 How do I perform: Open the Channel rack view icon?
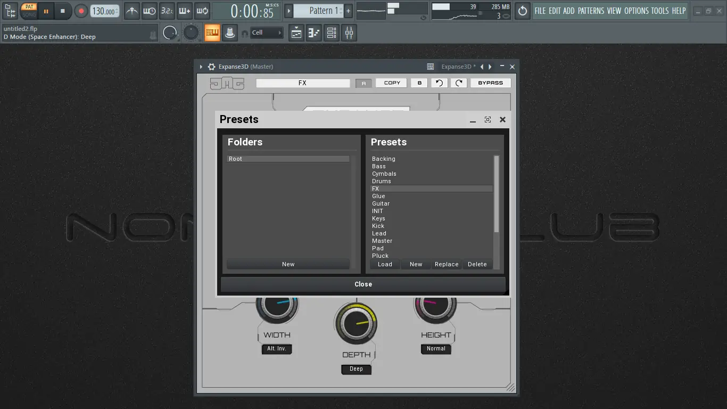[x=332, y=33]
